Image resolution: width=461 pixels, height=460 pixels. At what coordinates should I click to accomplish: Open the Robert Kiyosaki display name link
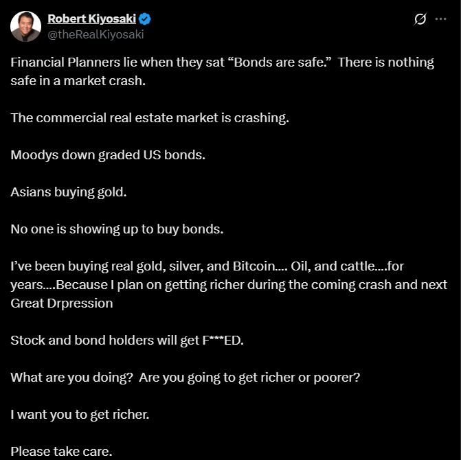click(x=92, y=19)
